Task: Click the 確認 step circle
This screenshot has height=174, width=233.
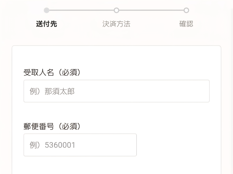Action: pos(186,10)
